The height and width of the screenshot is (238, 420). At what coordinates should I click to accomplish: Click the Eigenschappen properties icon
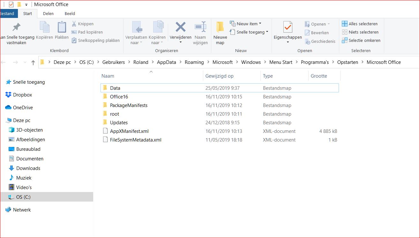tap(288, 27)
